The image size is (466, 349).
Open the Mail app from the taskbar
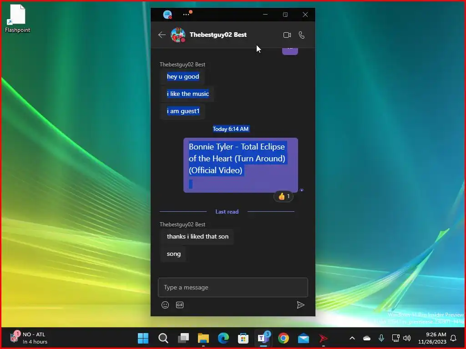[x=304, y=338]
